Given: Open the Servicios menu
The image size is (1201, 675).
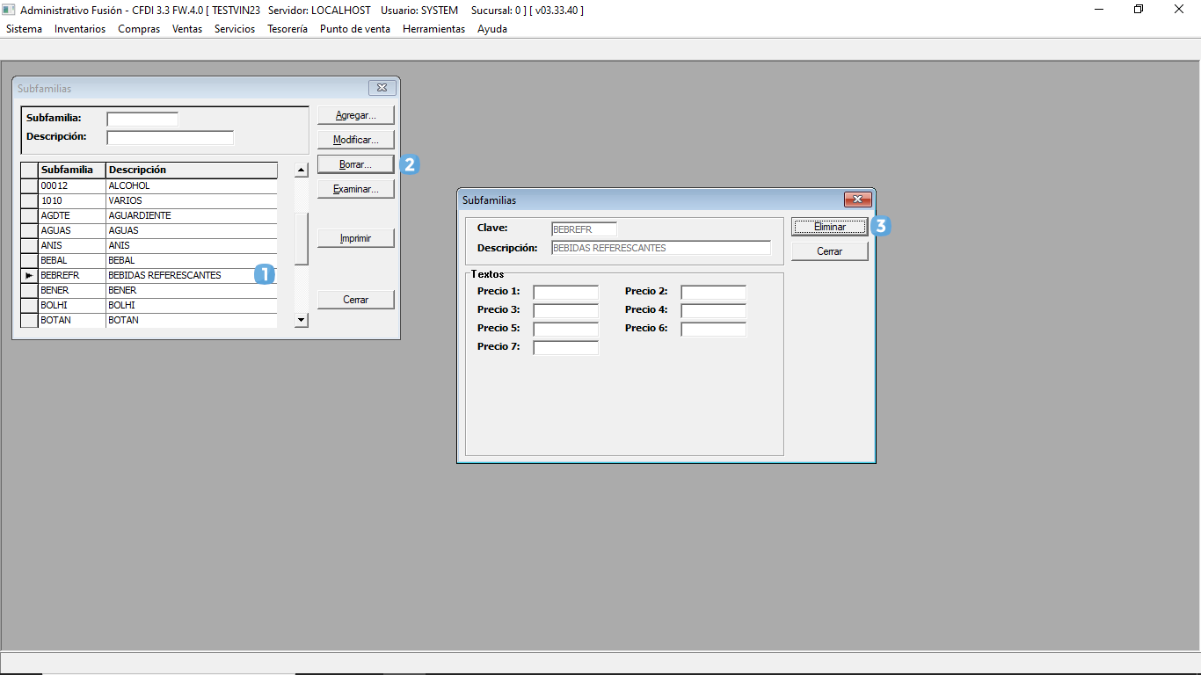Looking at the screenshot, I should (235, 29).
